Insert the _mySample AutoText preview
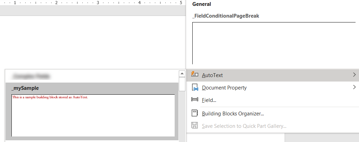 93,115
